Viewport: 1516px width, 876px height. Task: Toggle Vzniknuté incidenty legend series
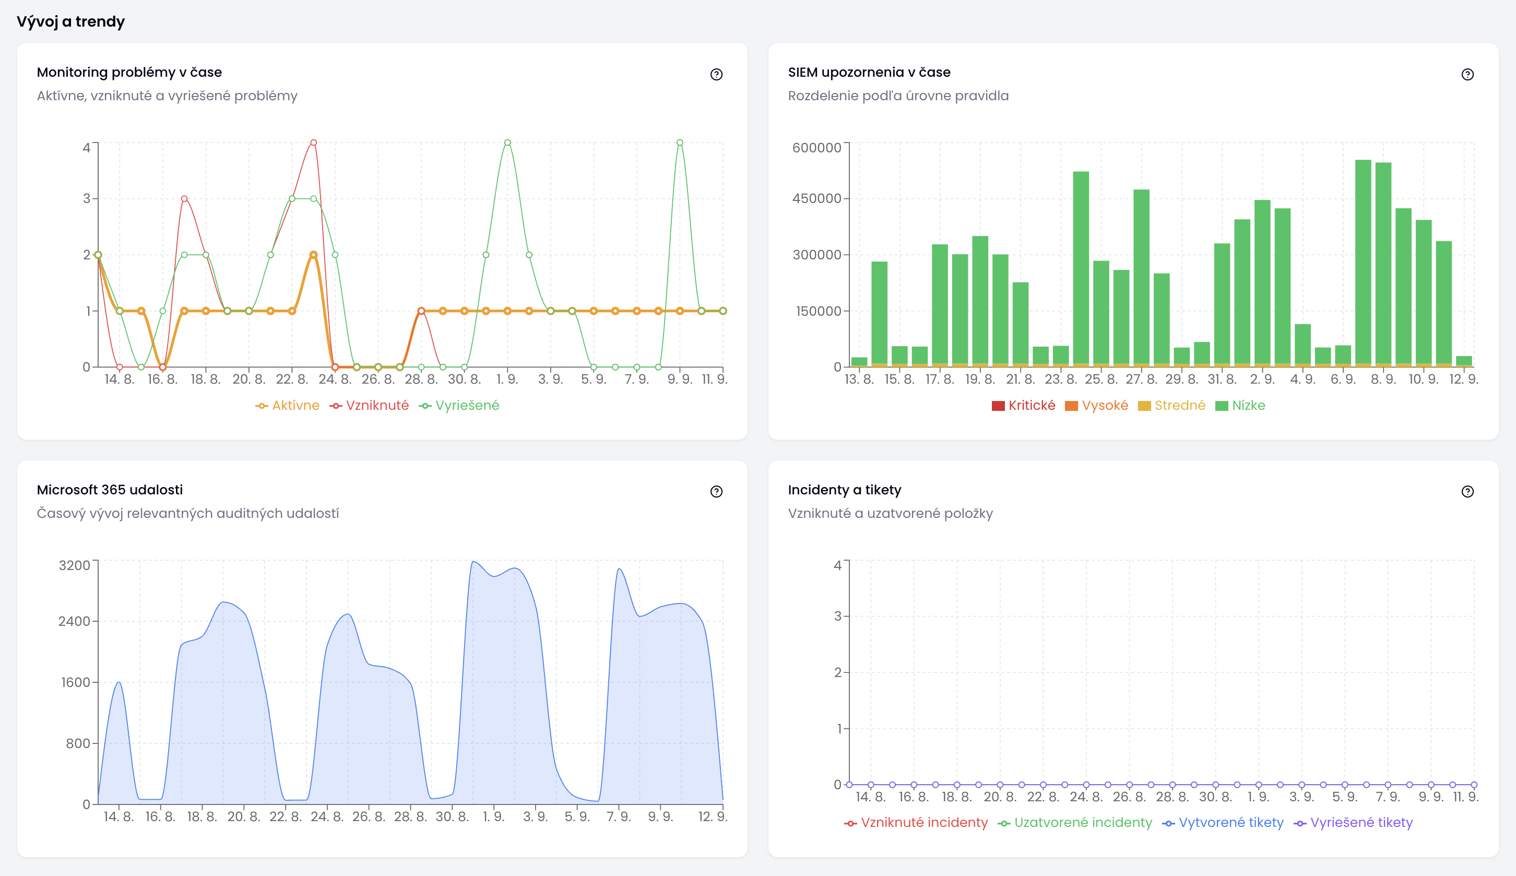click(x=916, y=822)
